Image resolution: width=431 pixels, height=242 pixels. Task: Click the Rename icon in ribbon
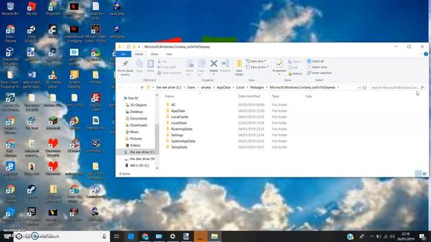(x=226, y=66)
